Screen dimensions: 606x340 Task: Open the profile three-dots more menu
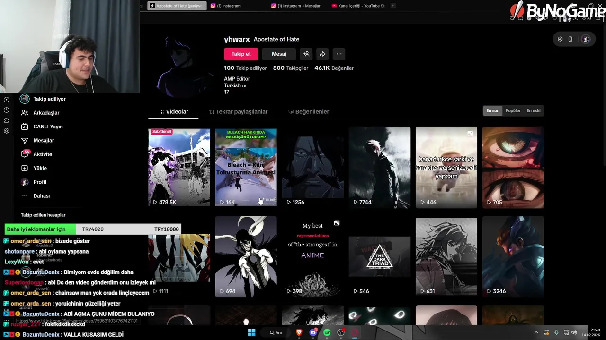click(x=339, y=54)
